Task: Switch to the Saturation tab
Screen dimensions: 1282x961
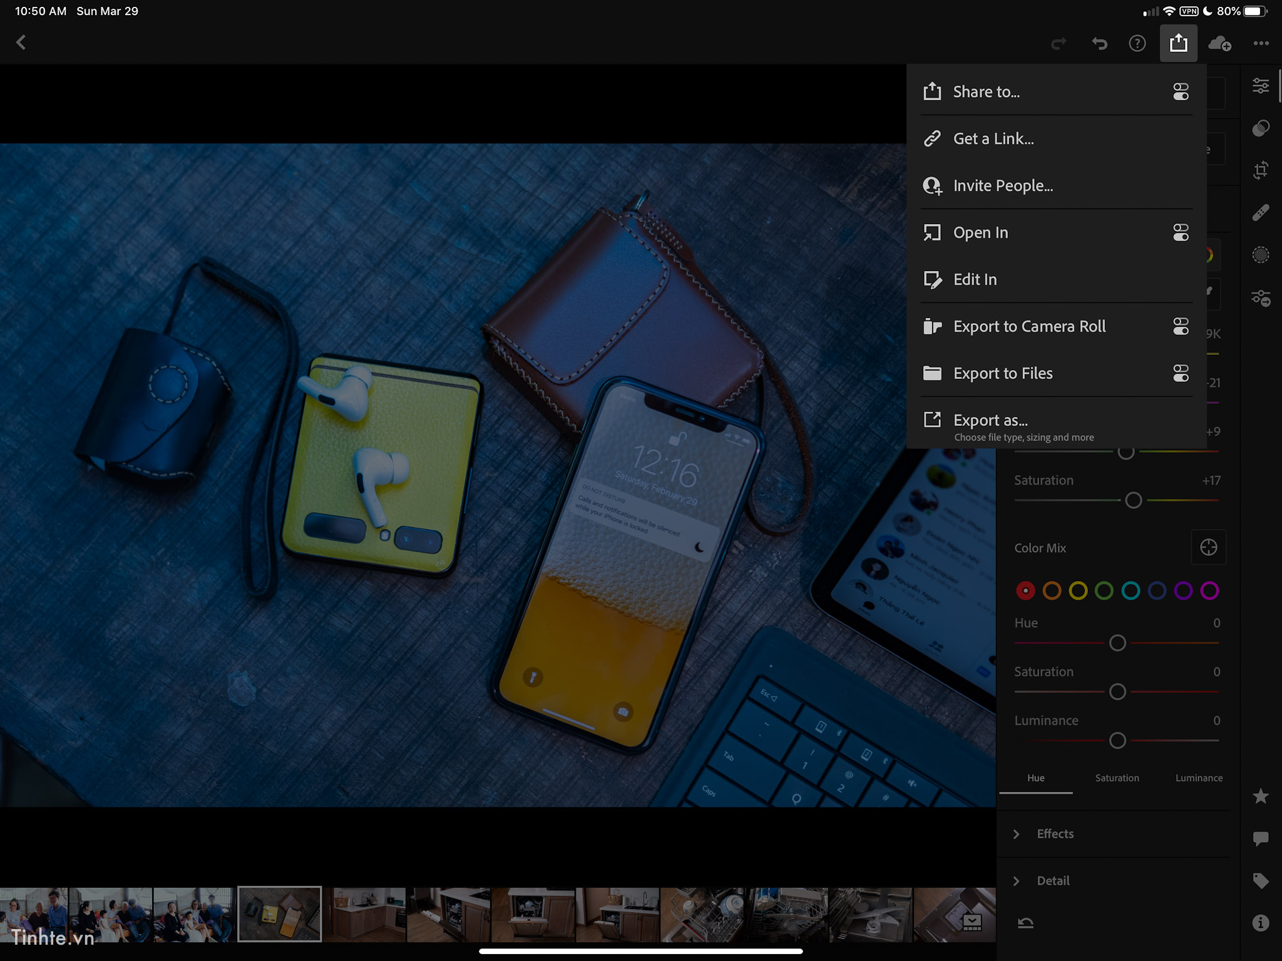Action: point(1117,778)
